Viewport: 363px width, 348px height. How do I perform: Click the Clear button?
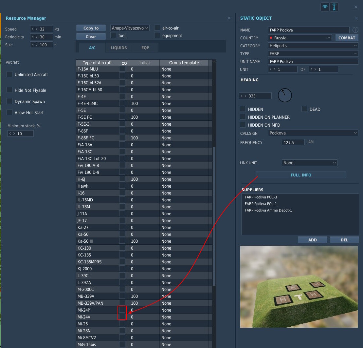(x=91, y=36)
